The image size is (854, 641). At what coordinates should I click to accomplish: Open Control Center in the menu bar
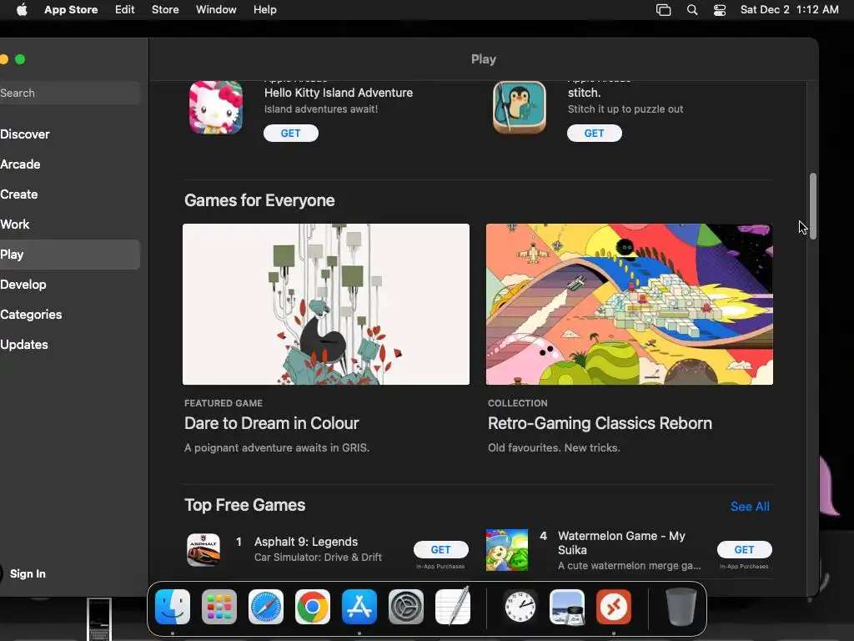[720, 10]
